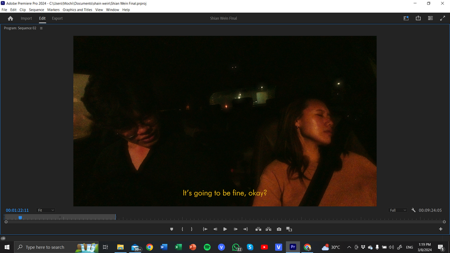
Task: Open Spotify from taskbar
Action: [207, 247]
